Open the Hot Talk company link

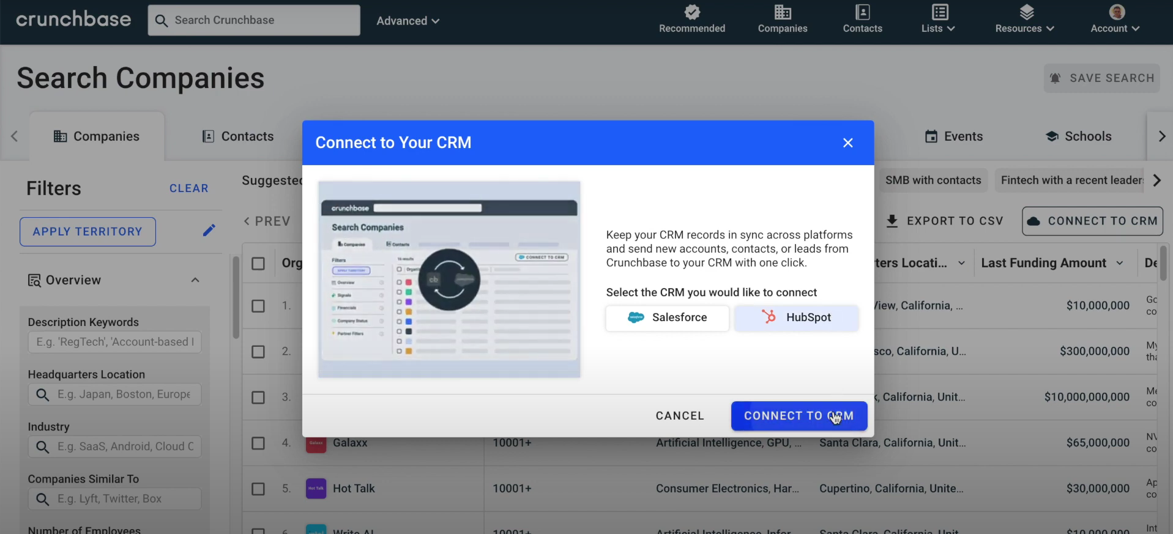354,489
